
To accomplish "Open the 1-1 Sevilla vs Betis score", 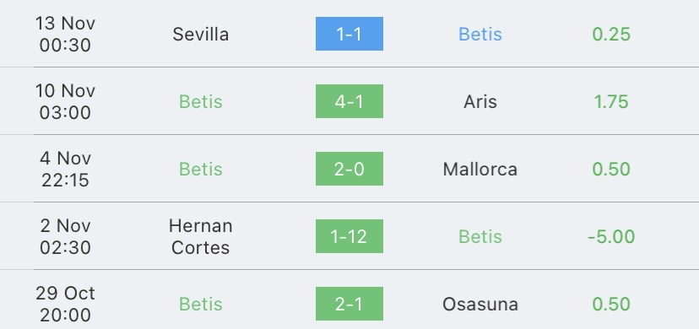I will (349, 34).
